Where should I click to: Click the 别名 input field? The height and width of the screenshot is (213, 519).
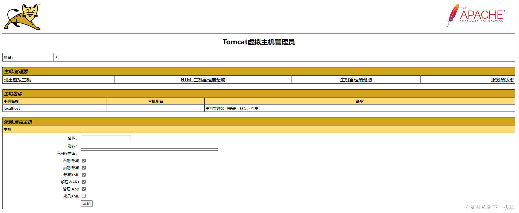pos(149,146)
